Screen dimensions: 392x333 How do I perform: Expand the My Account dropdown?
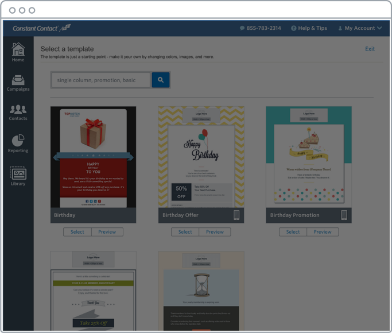tap(360, 28)
